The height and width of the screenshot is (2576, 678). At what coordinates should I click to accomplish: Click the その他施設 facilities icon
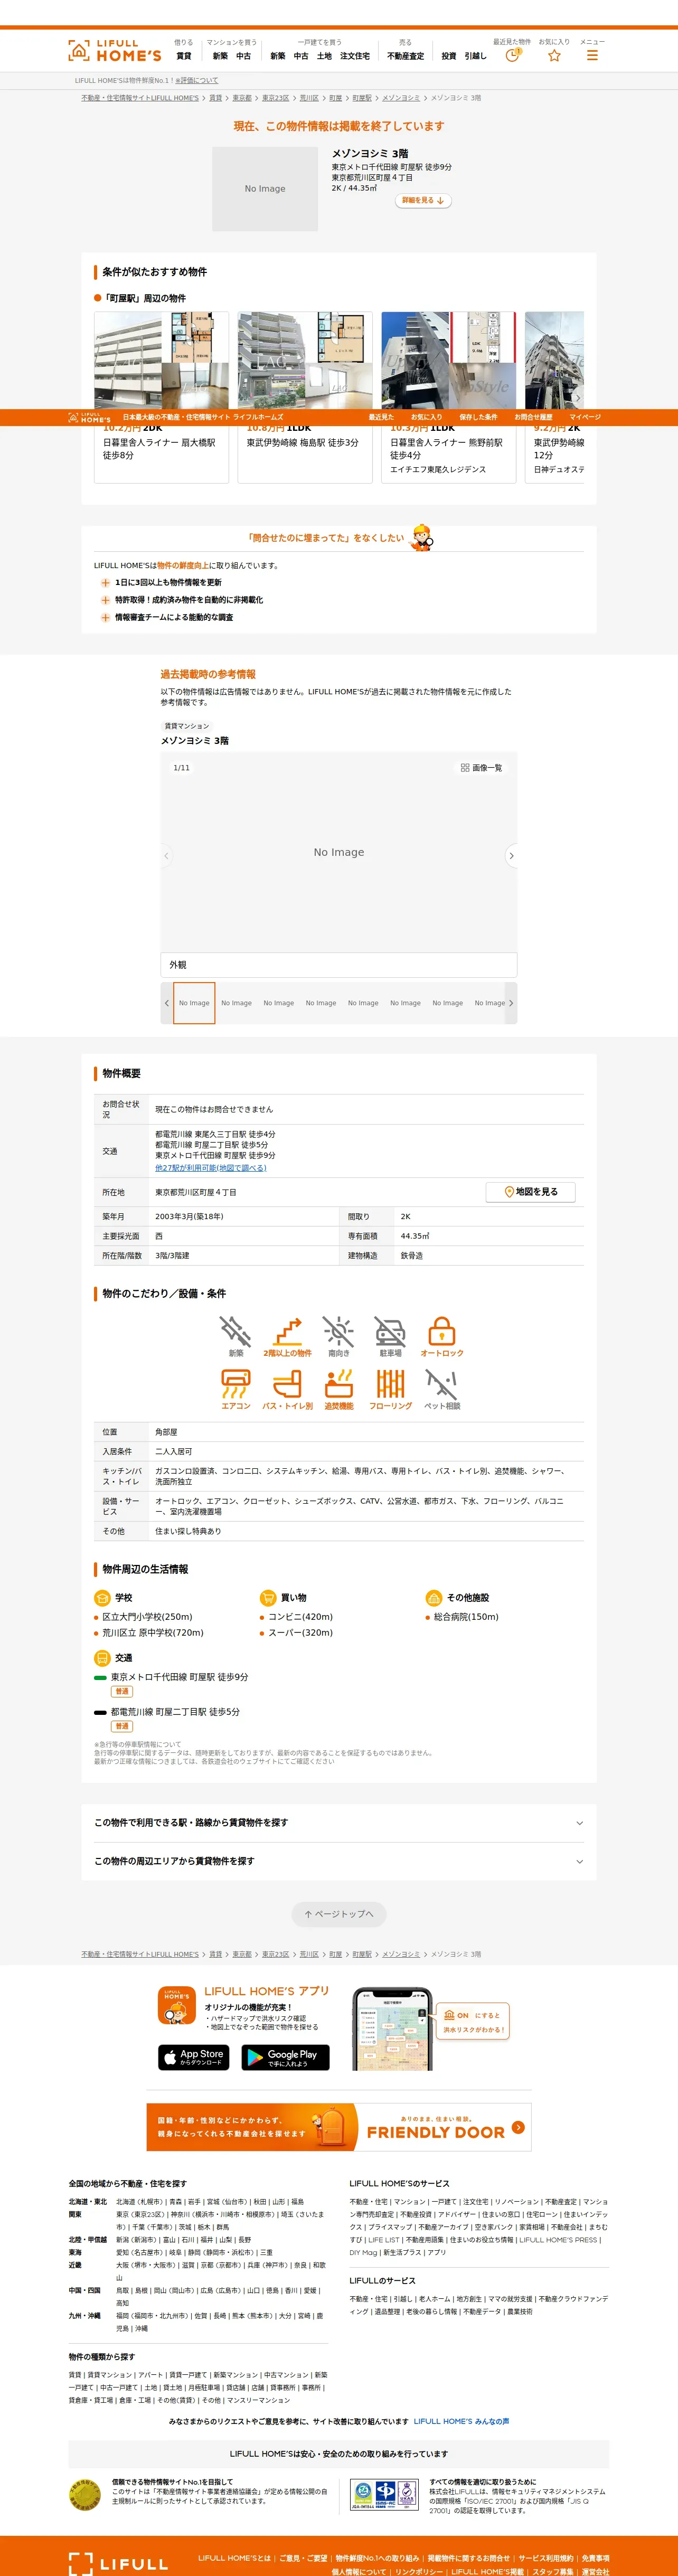[x=433, y=1598]
